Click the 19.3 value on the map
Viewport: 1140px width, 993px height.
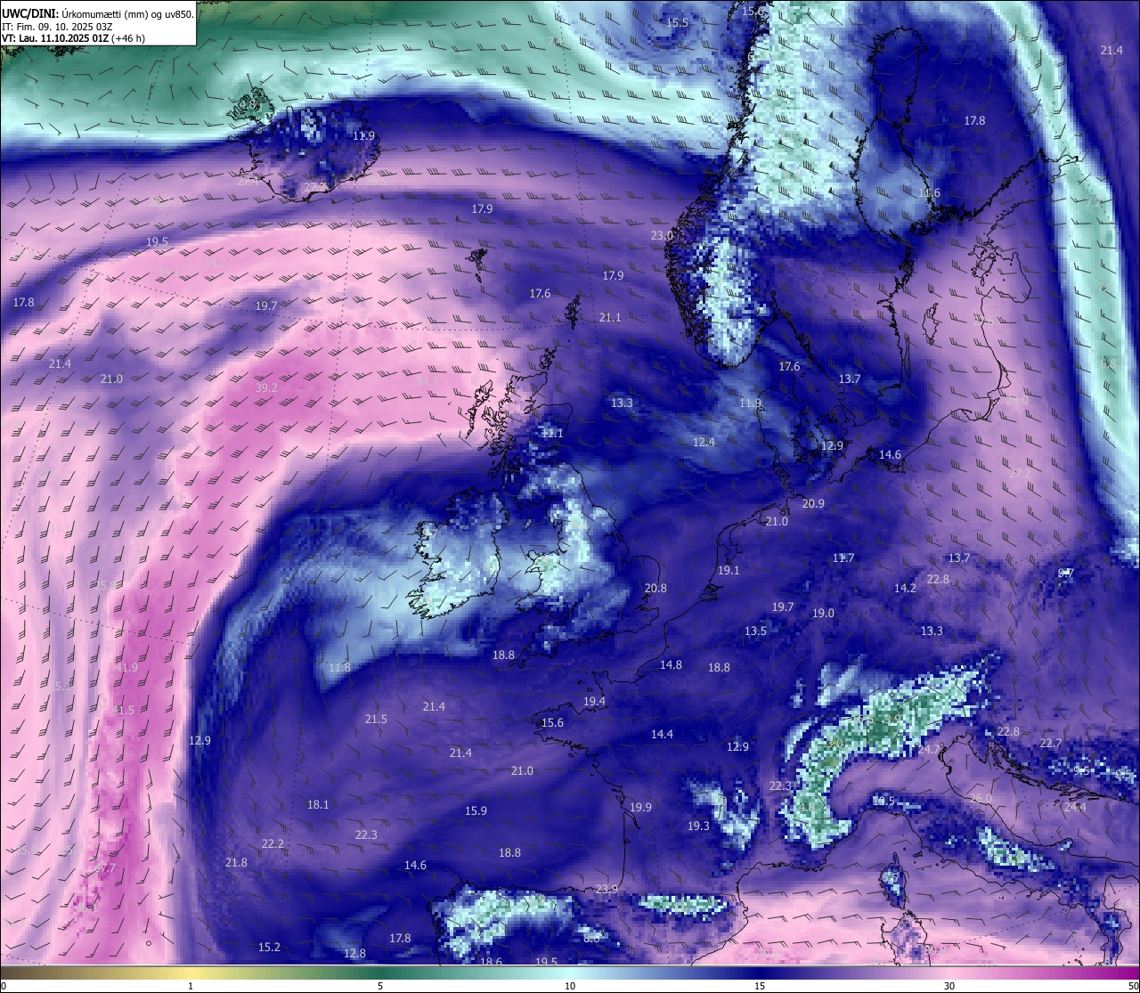coord(698,826)
